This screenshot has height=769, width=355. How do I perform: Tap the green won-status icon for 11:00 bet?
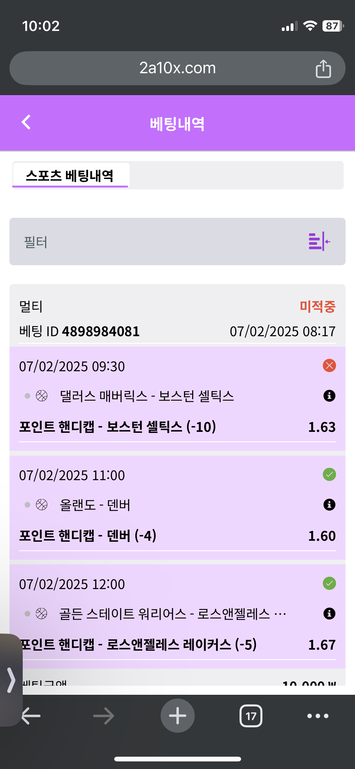[329, 474]
